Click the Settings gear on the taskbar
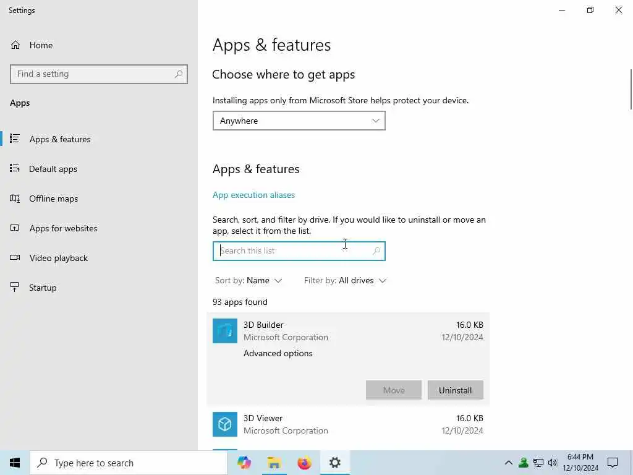Screen dimensions: 633x475 pos(334,463)
